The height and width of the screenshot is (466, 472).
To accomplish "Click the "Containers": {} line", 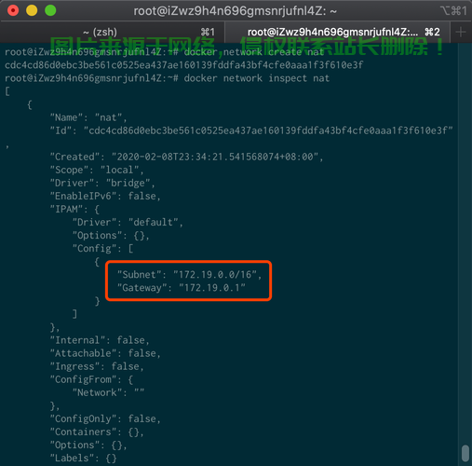I will point(97,432).
